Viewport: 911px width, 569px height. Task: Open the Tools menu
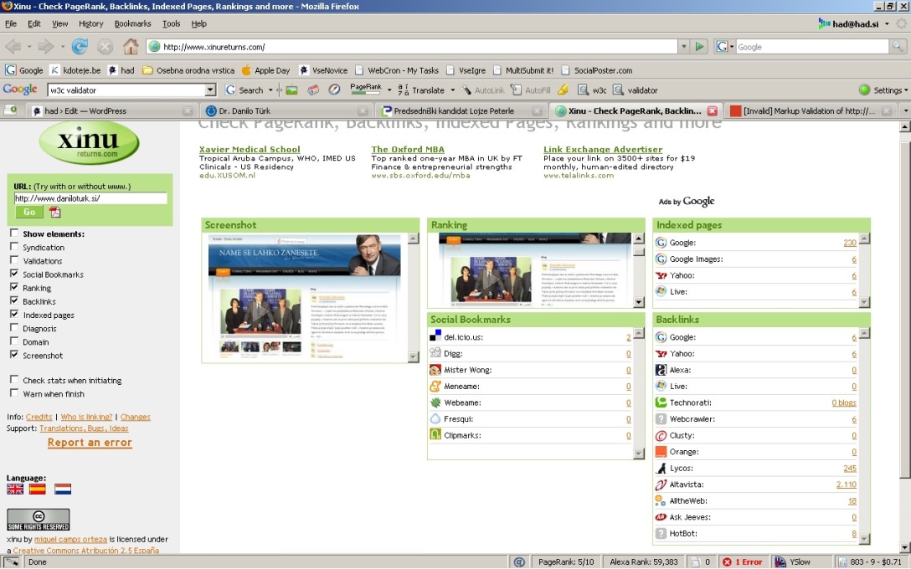(x=171, y=23)
